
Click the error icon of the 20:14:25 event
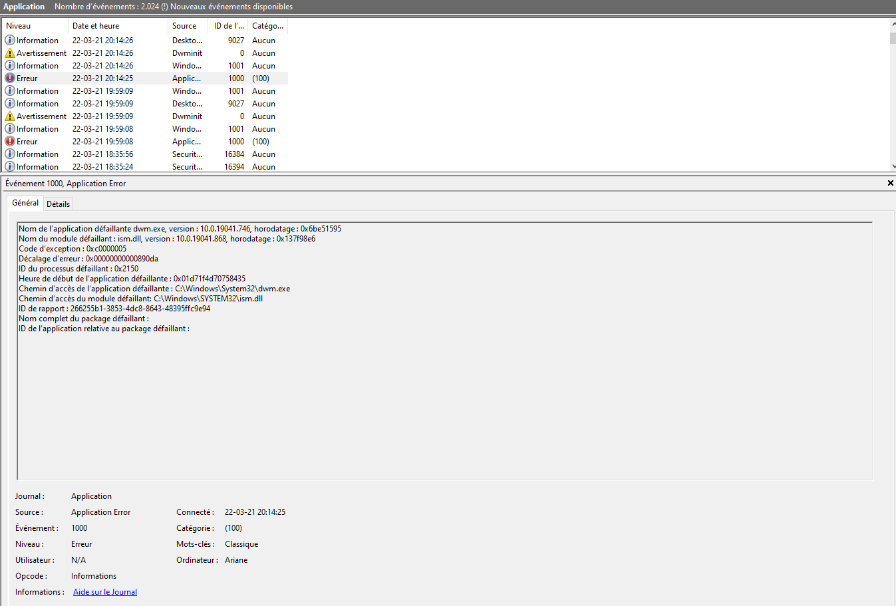pos(10,78)
